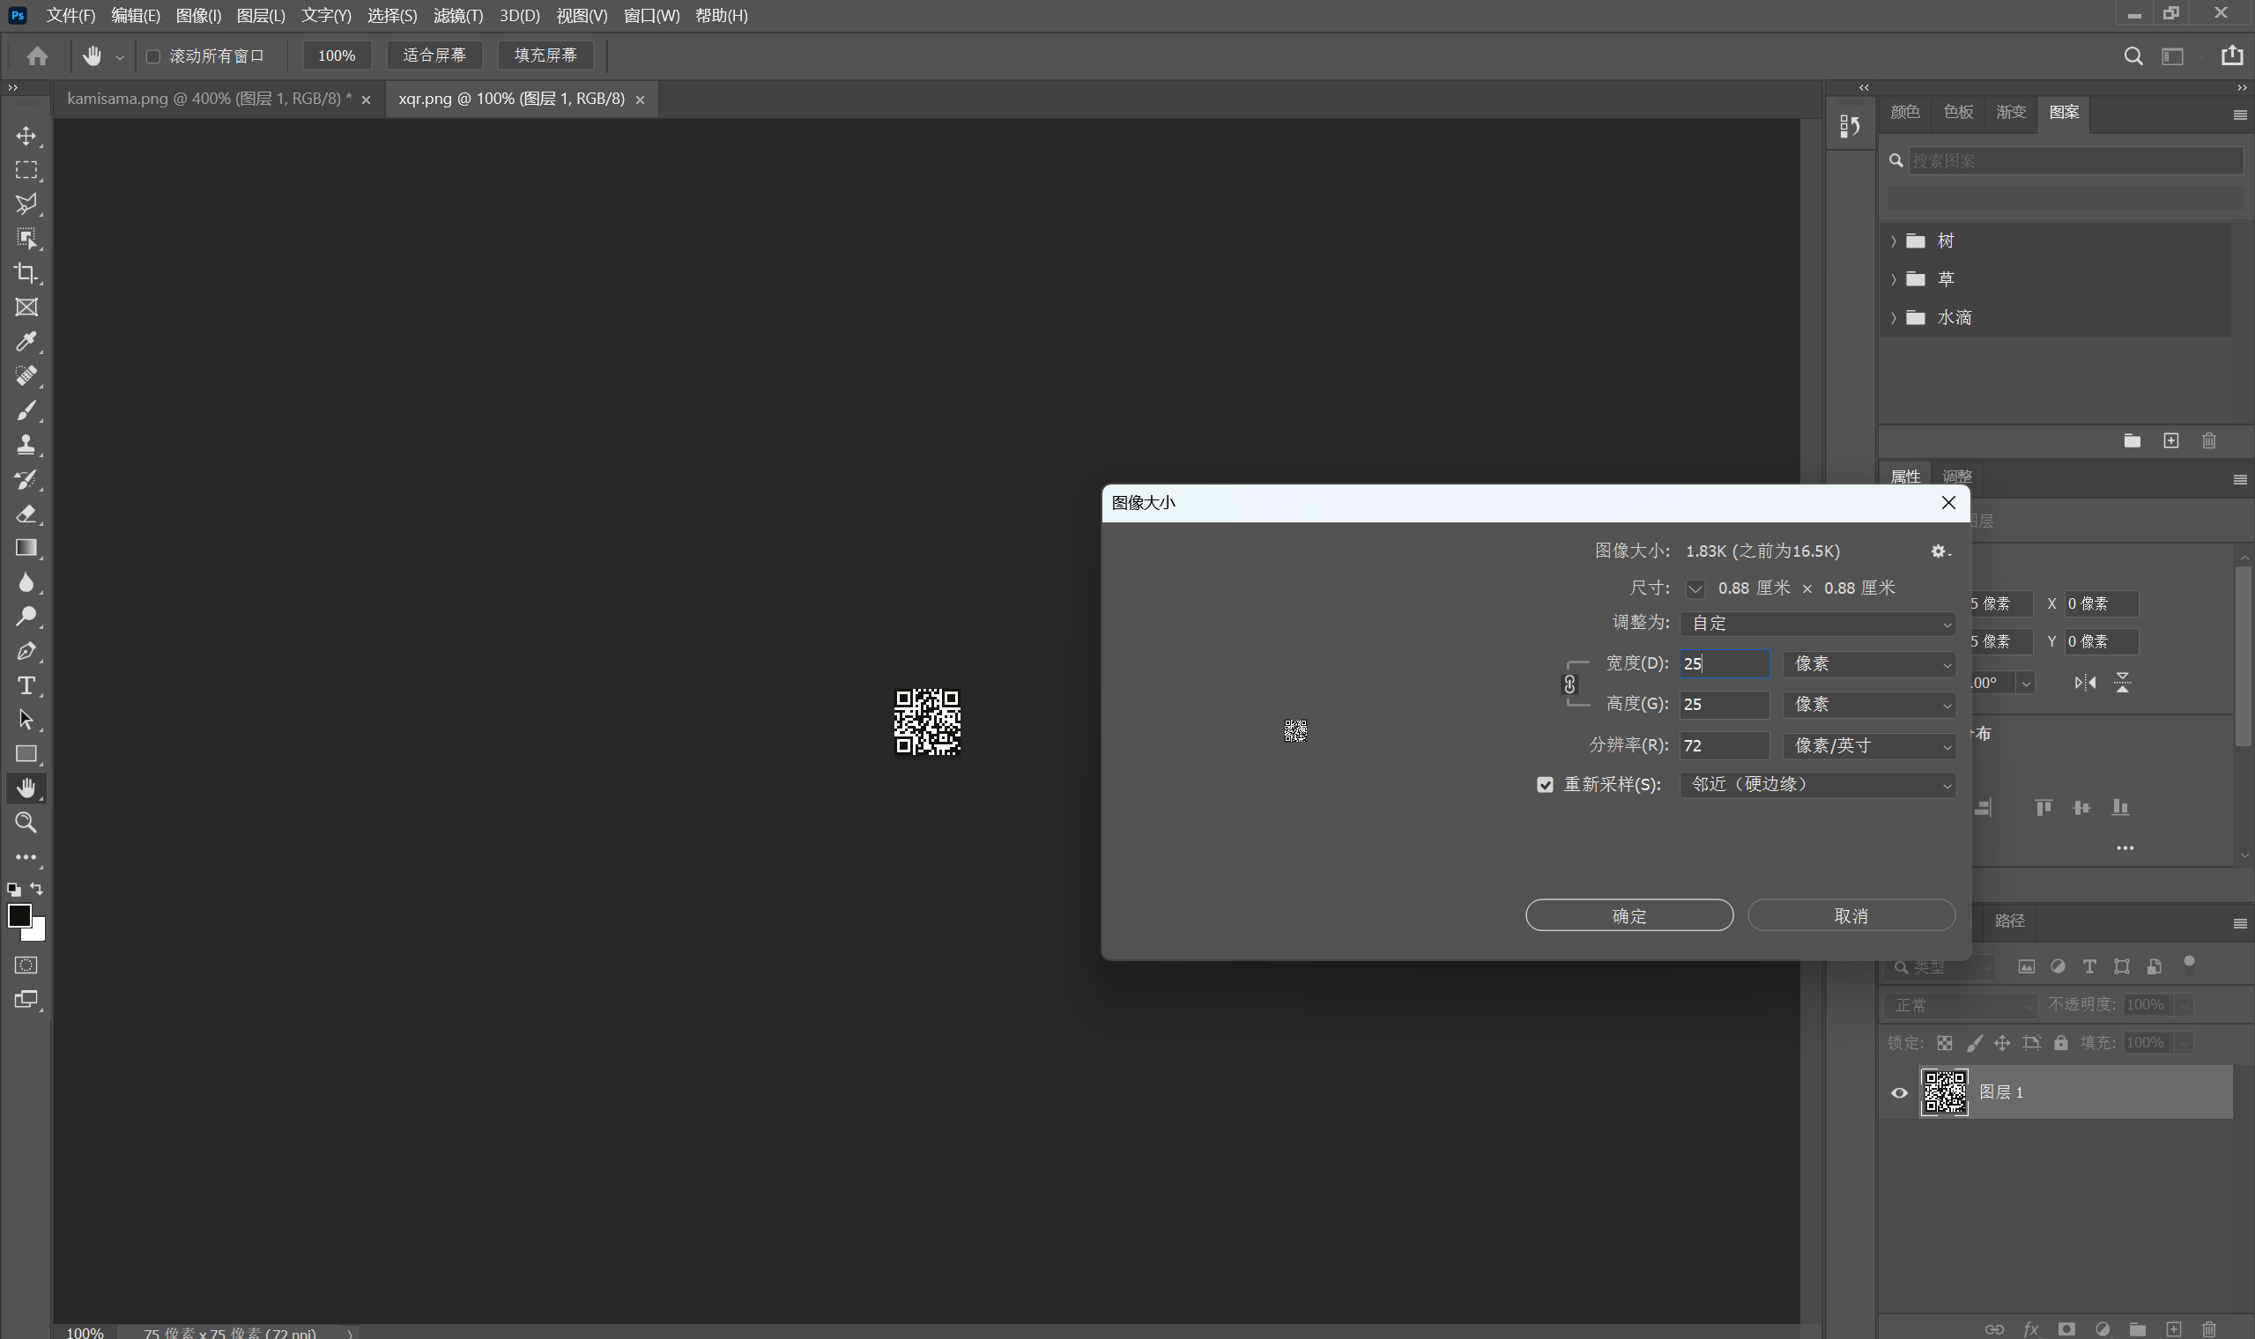Select the Eraser tool

[x=26, y=514]
